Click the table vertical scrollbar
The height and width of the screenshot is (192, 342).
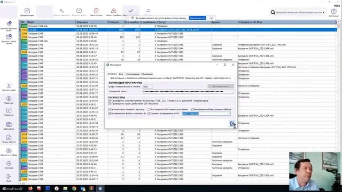click(338, 101)
